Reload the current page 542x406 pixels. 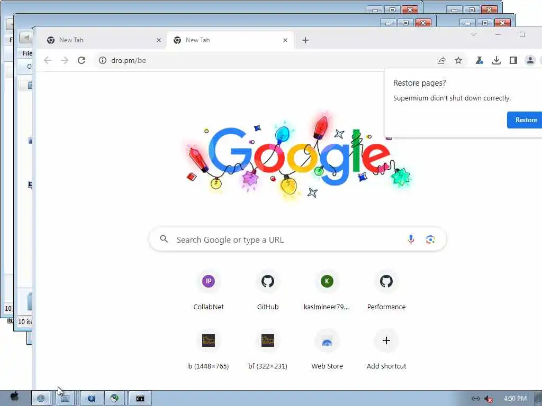[x=82, y=60]
